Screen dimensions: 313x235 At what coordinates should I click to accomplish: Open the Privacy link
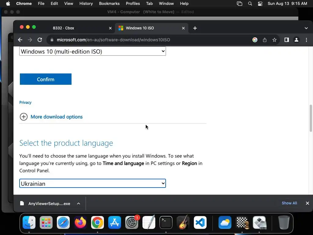pos(25,102)
